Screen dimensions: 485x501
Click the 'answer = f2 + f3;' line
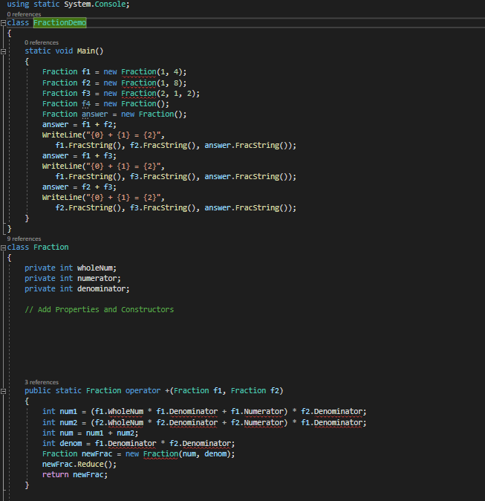[79, 187]
